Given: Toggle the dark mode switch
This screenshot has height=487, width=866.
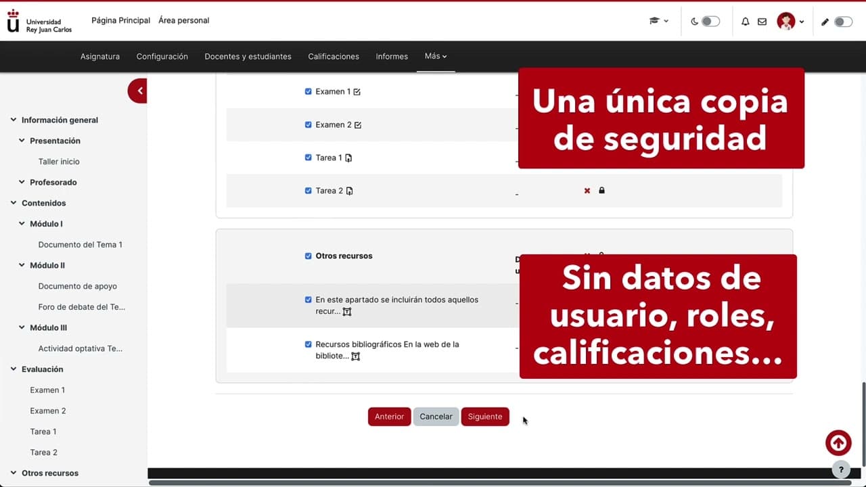Looking at the screenshot, I should point(710,22).
